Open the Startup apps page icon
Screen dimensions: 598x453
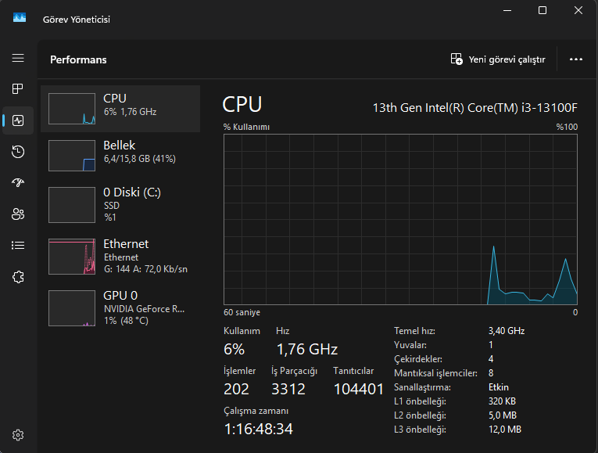point(18,183)
